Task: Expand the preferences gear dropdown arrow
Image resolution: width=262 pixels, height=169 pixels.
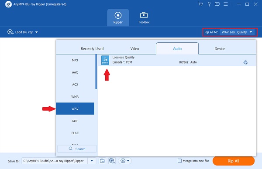Action: (128, 161)
